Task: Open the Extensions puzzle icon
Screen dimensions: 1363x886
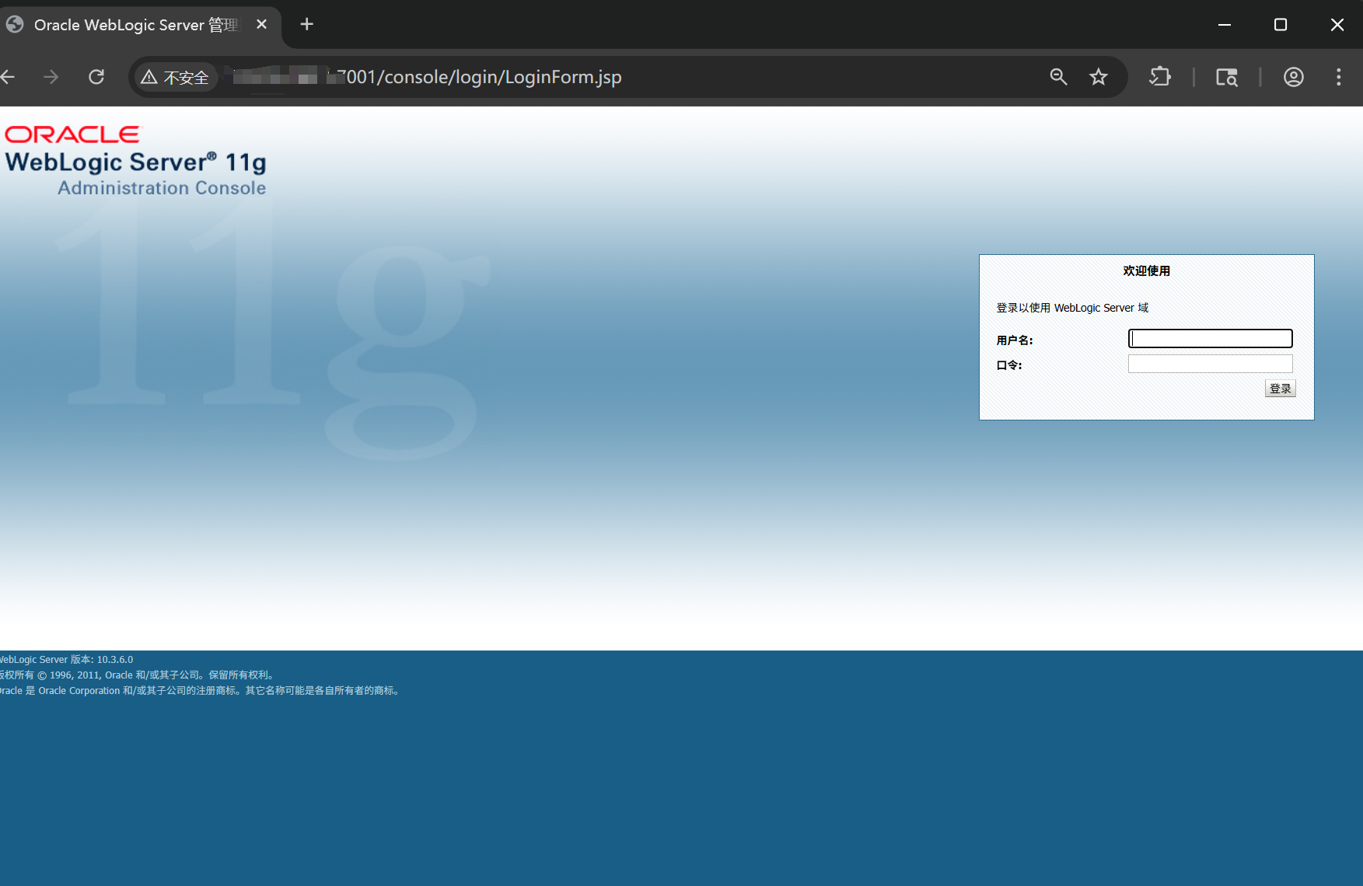Action: tap(1159, 77)
